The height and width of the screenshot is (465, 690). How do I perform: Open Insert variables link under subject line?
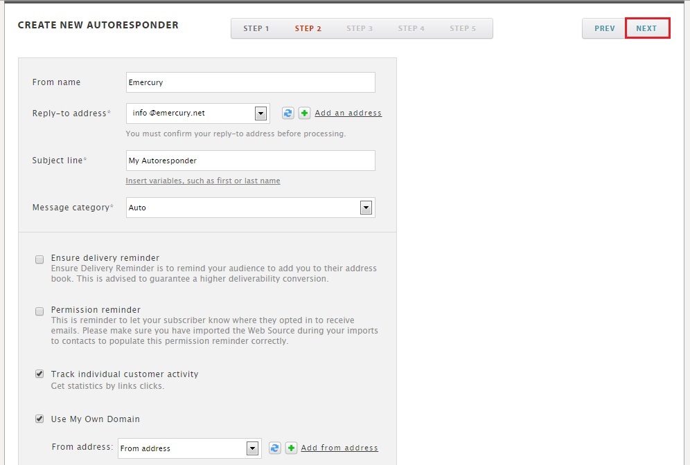pyautogui.click(x=203, y=181)
